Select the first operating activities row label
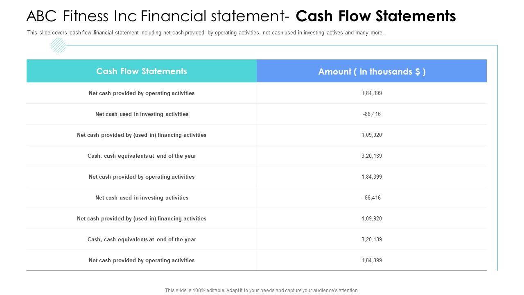Viewport: 524px width, 295px height. [142, 93]
